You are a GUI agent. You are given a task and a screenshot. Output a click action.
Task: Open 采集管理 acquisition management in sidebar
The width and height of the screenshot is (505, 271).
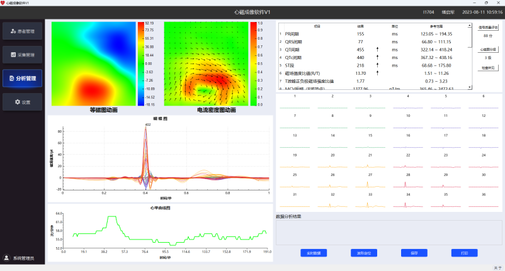point(22,55)
